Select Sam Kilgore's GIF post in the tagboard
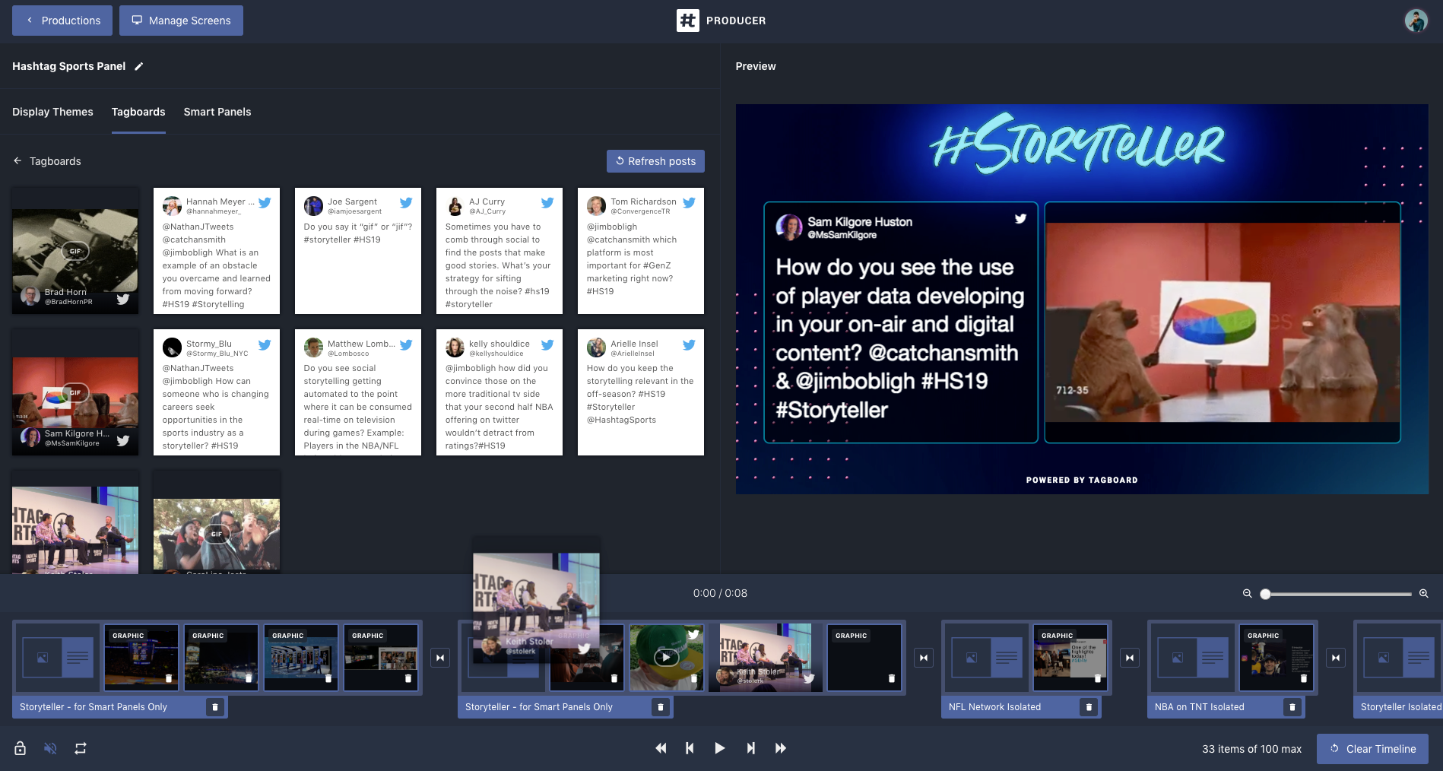Image resolution: width=1443 pixels, height=771 pixels. (x=75, y=392)
